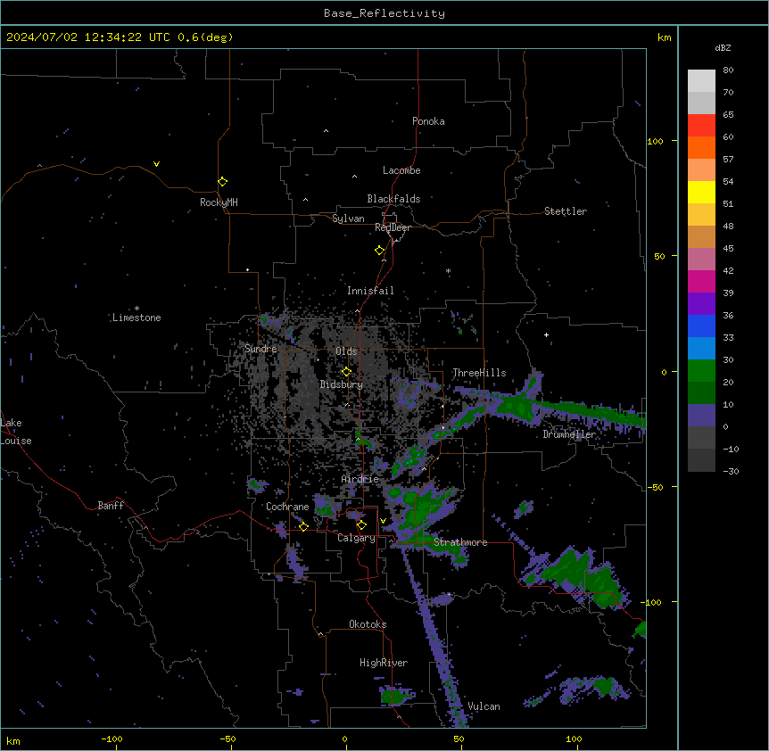Select the yellow diamond between Olds and Didsbury
This screenshot has height=751, width=769.
[346, 372]
